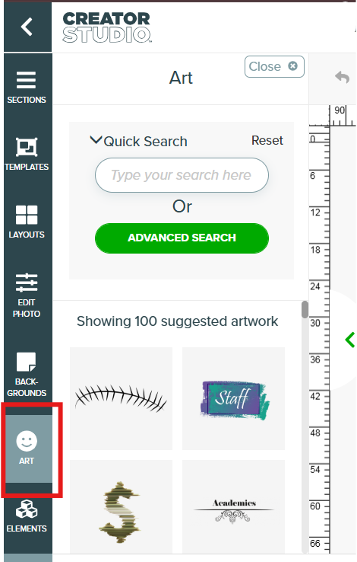The height and width of the screenshot is (562, 357).
Task: Open the Backgrounds panel
Action: pyautogui.click(x=27, y=374)
